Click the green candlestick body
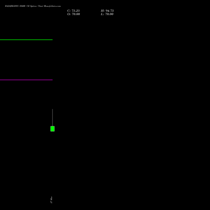The width and height of the screenshot is (210, 210). tap(52, 129)
